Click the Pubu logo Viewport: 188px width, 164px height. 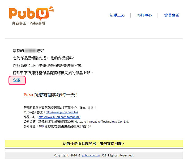tap(31, 13)
